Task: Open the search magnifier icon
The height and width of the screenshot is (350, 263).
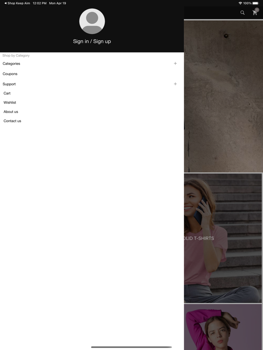Action: (x=242, y=13)
